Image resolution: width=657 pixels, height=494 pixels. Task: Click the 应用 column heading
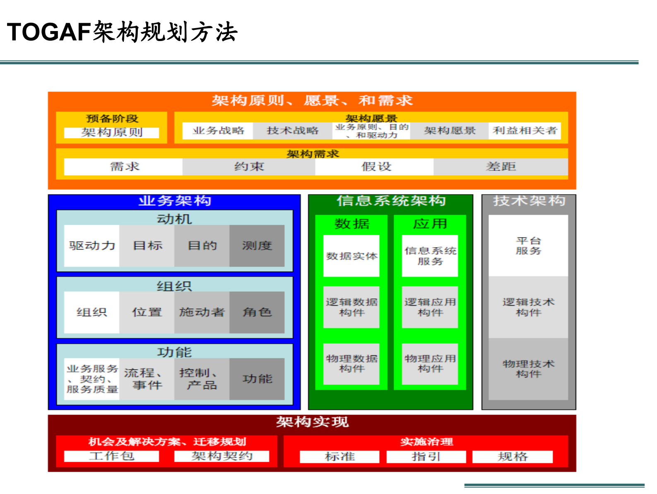tap(430, 224)
